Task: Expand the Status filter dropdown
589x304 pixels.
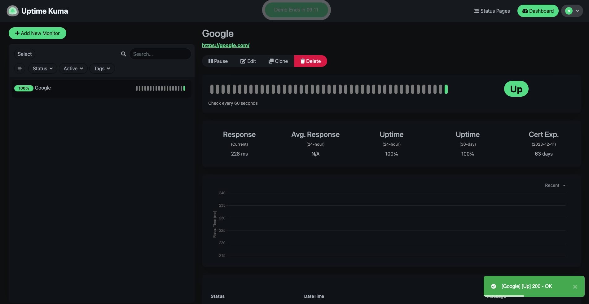Action: (x=43, y=68)
